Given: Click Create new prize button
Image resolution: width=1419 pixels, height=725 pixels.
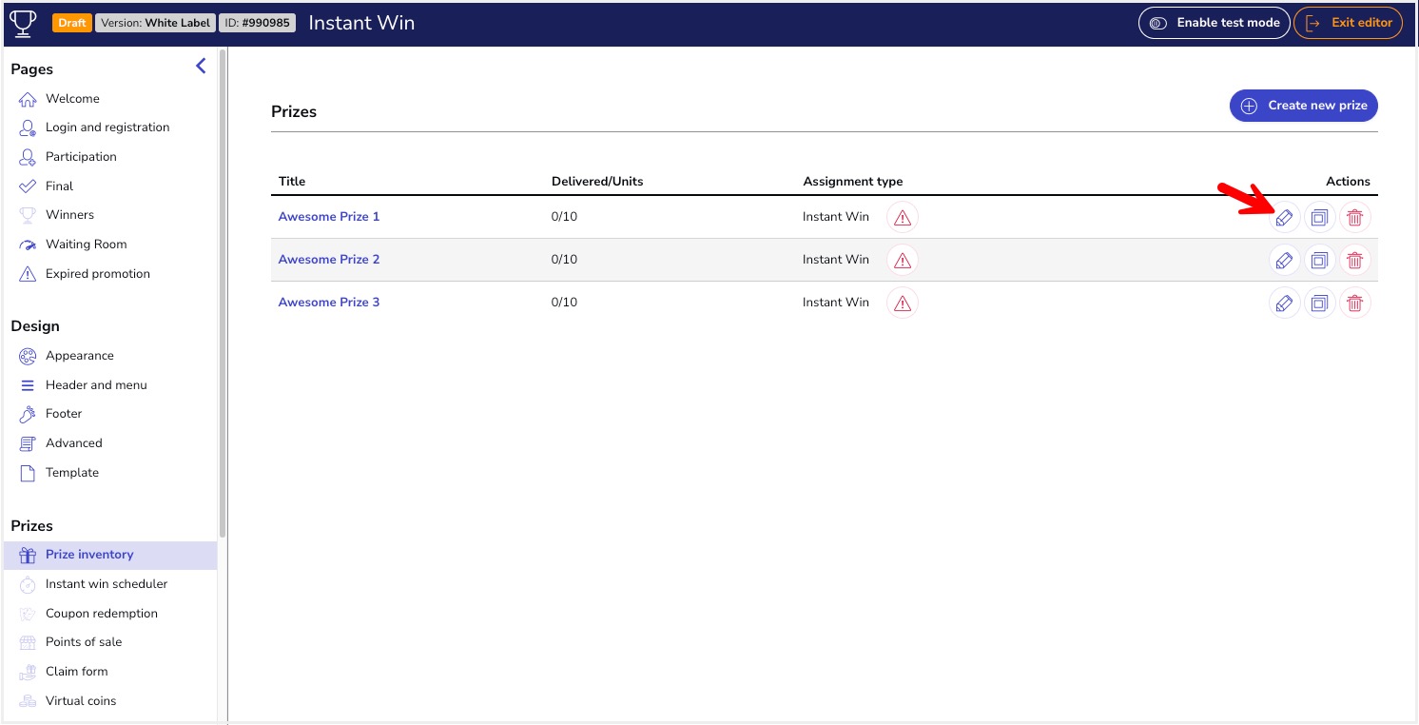Looking at the screenshot, I should (x=1304, y=106).
